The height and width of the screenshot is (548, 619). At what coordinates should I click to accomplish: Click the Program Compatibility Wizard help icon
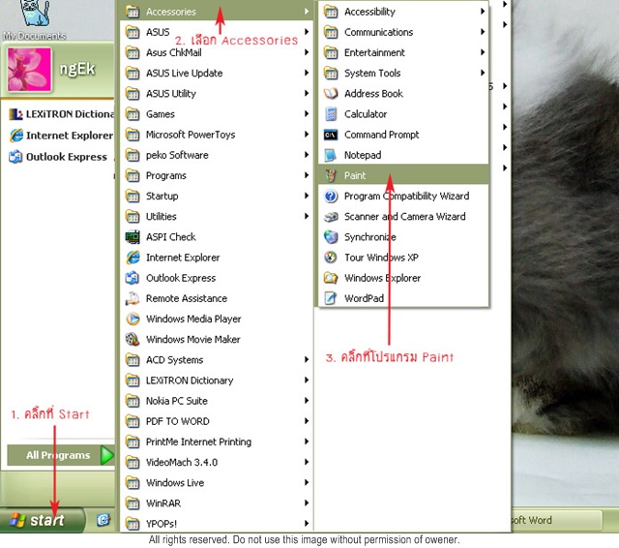tap(331, 196)
